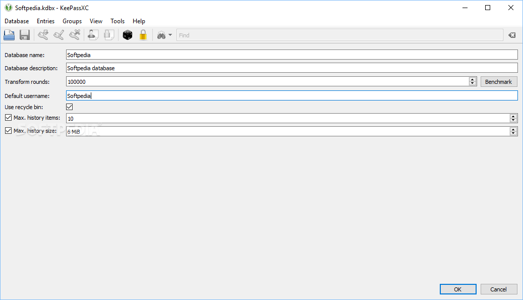Clear the Find field with eraser icon
Image resolution: width=523 pixels, height=300 pixels.
pyautogui.click(x=512, y=35)
